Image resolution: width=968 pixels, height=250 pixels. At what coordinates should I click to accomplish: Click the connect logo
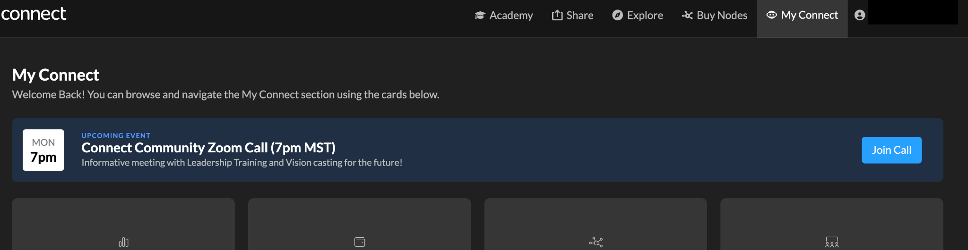coord(34,14)
